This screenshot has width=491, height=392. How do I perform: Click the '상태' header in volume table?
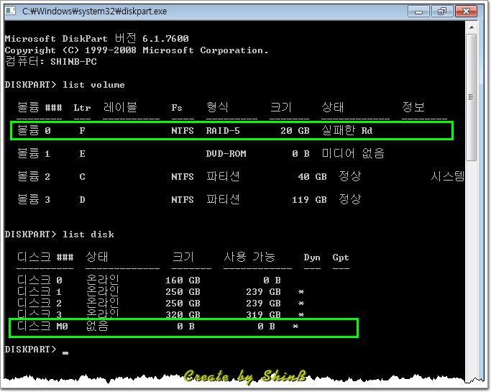333,107
